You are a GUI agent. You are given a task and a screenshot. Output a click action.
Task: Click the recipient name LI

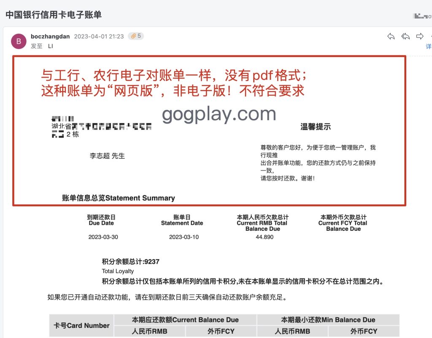tap(51, 46)
